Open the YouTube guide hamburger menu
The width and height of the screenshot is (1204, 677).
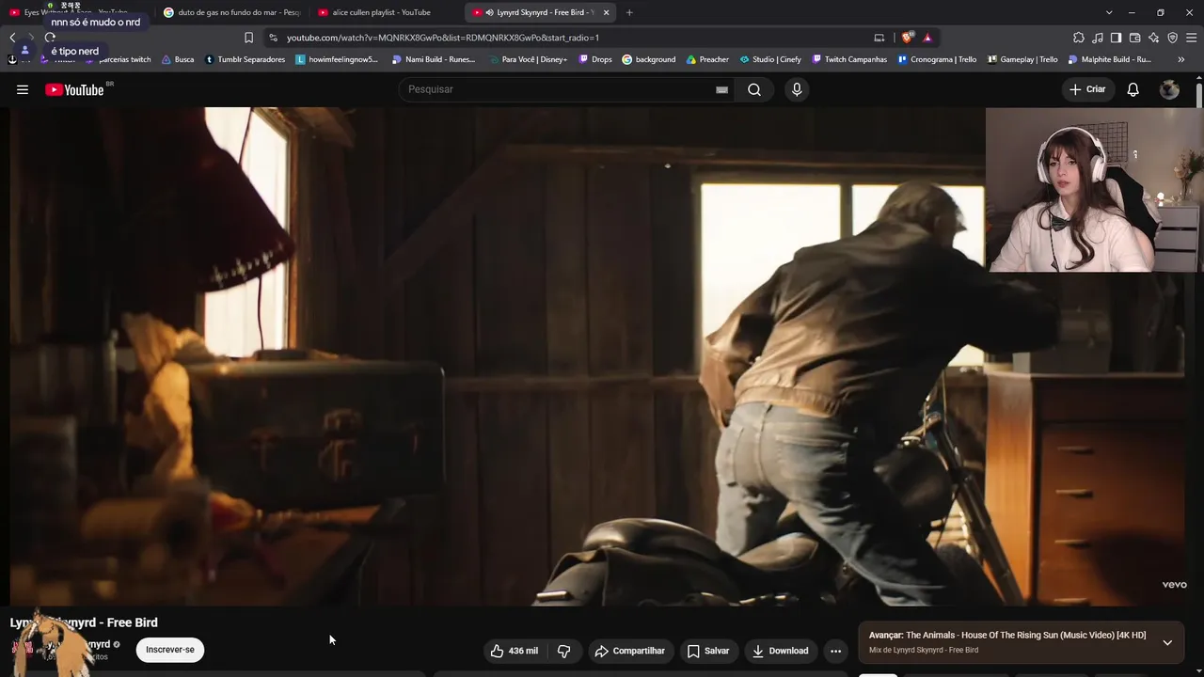pyautogui.click(x=23, y=89)
